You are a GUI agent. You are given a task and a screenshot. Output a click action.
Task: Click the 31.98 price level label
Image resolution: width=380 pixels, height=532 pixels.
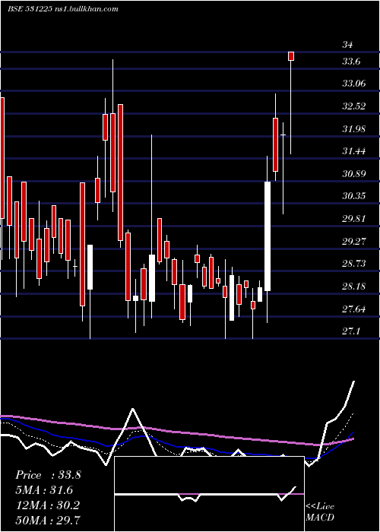[354, 128]
